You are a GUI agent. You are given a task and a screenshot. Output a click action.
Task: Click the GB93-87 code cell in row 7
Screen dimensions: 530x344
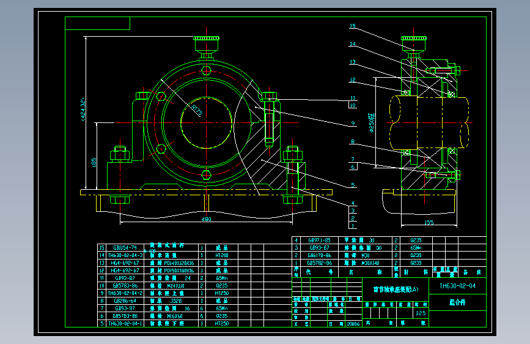125,308
